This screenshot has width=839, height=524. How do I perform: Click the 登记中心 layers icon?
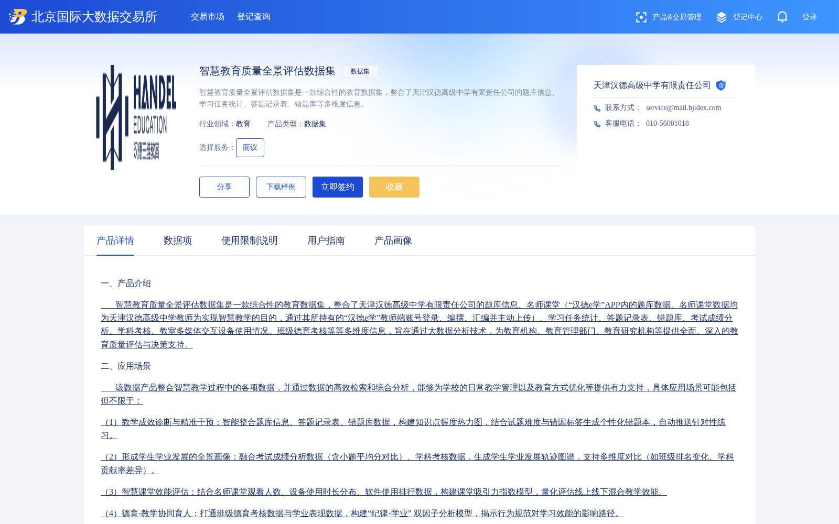[x=722, y=17]
